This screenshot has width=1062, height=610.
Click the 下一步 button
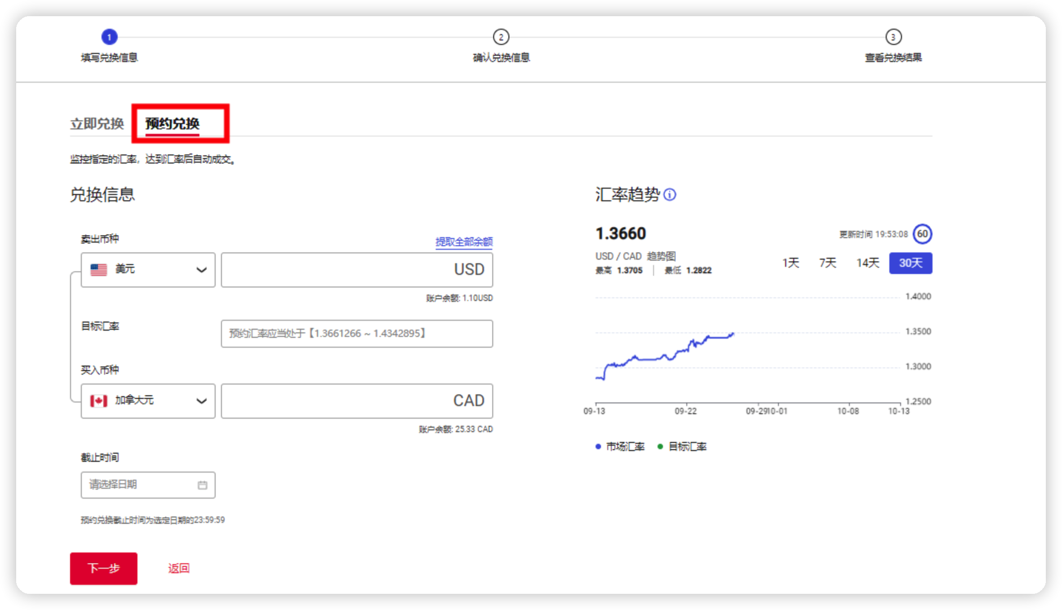104,568
